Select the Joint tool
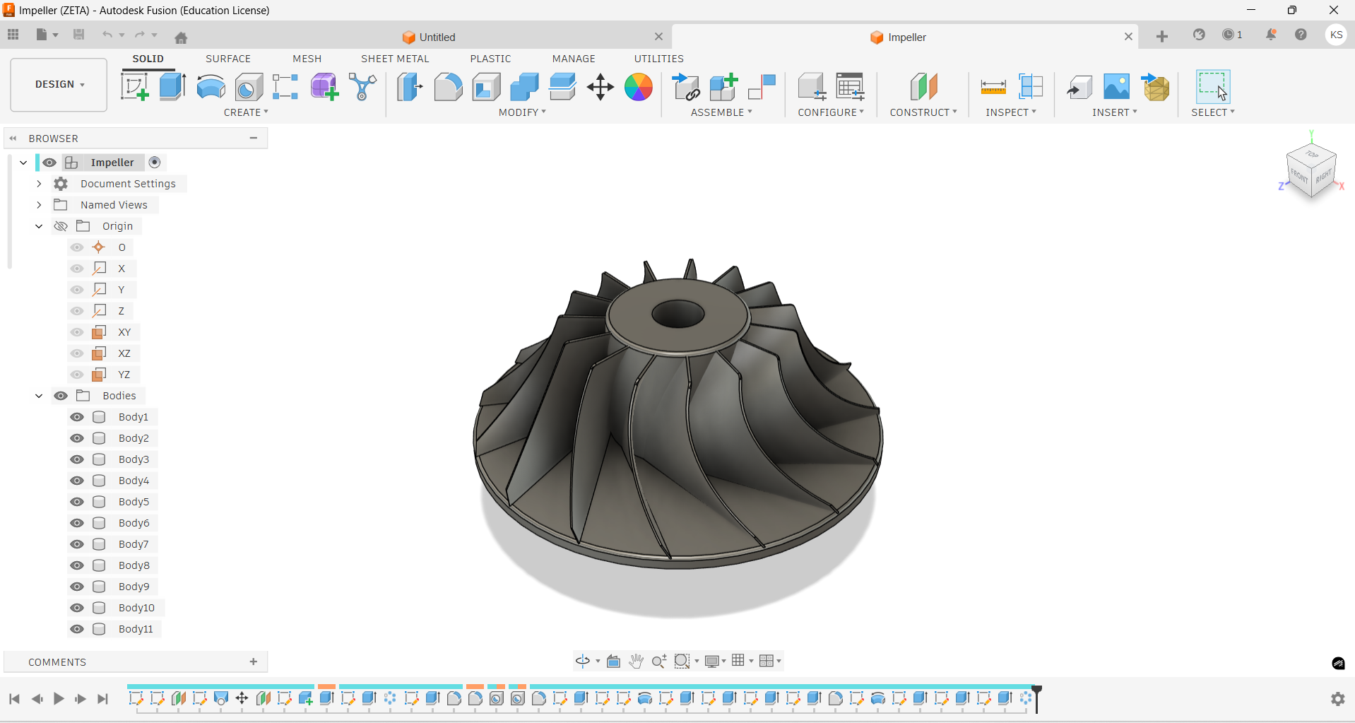The width and height of the screenshot is (1355, 723). click(762, 87)
